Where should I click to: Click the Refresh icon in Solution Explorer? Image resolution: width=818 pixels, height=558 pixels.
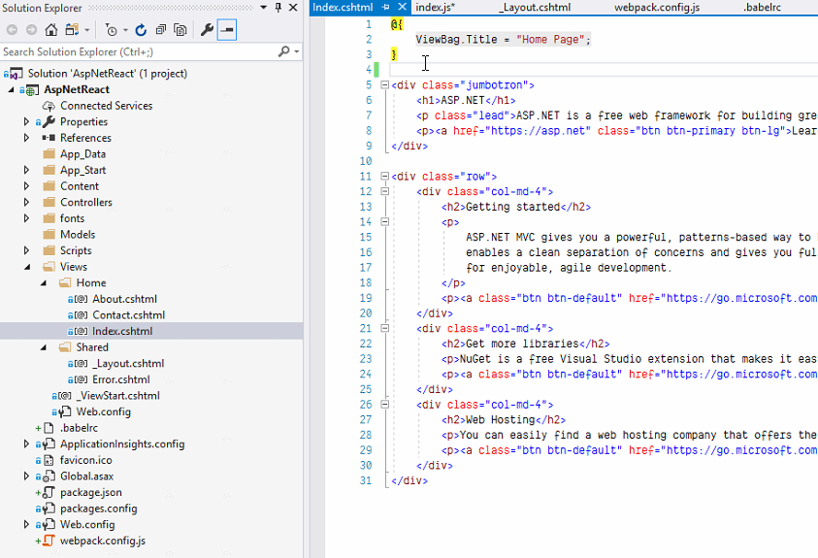pos(142,30)
